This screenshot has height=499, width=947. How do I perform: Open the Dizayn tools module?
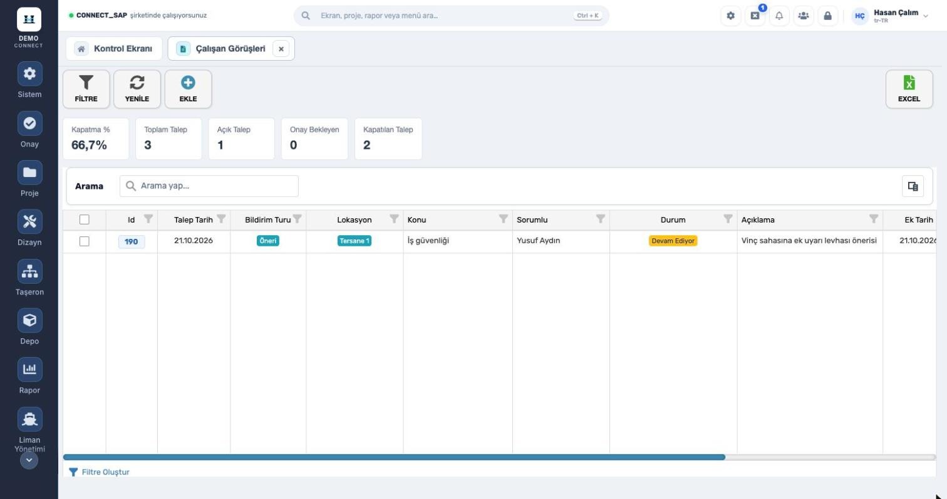(x=29, y=222)
